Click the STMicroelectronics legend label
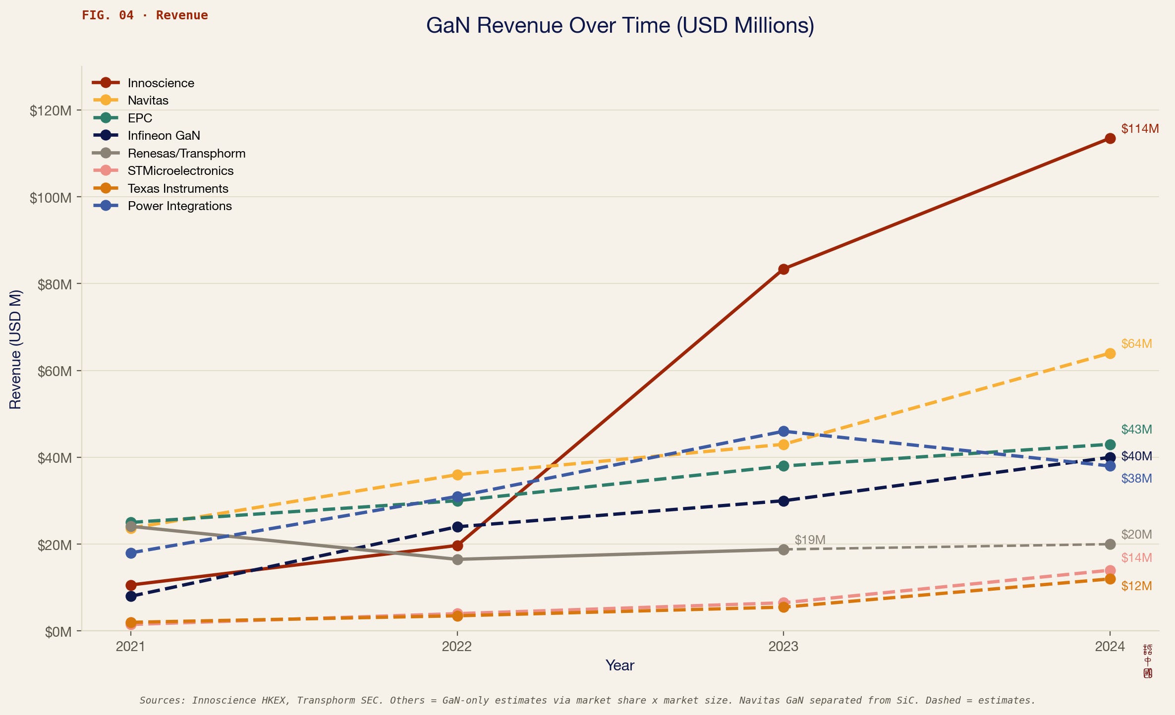This screenshot has height=715, width=1175. point(180,171)
